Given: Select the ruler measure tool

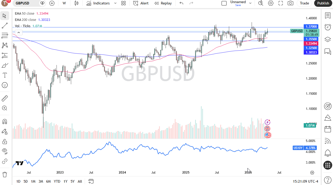Looking at the screenshot, I should [x=4, y=98].
